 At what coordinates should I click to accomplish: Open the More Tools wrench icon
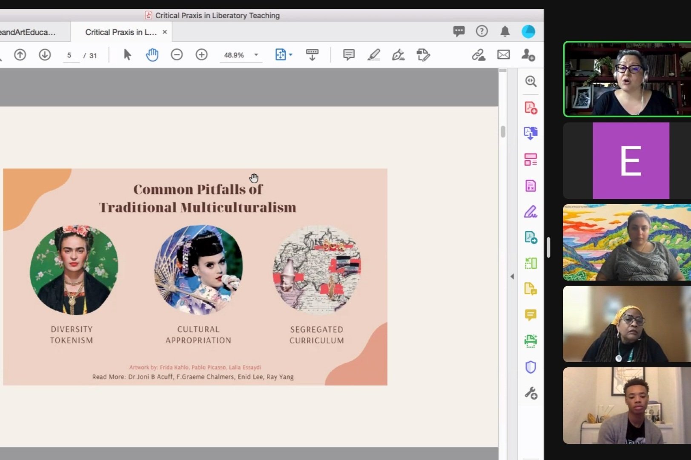530,393
